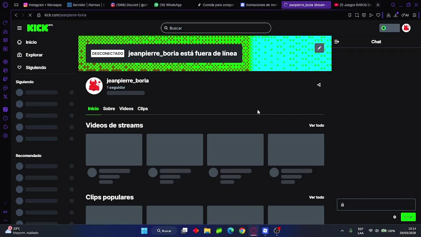Screen dimensions: 421x237
Task: Open the first stream video placeholder
Action: point(114,149)
